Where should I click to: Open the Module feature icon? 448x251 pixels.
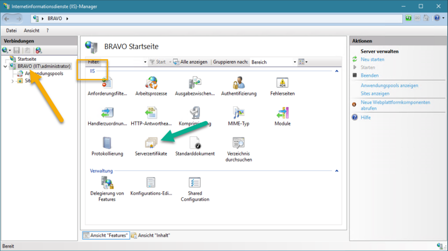click(x=282, y=114)
